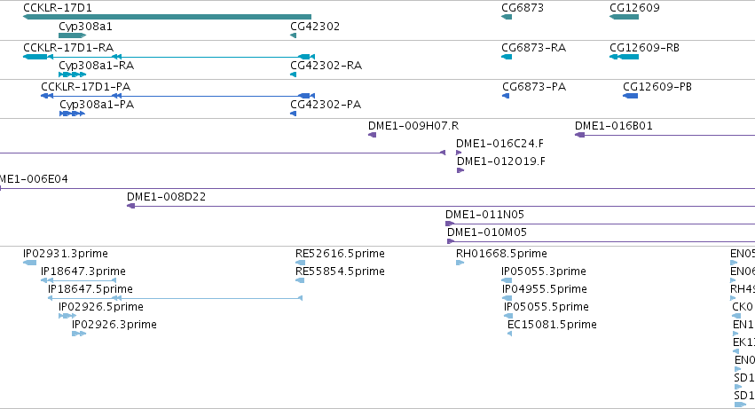Click the CG6873-RA label text
Viewport: 755px width, 409px height.
coord(533,48)
